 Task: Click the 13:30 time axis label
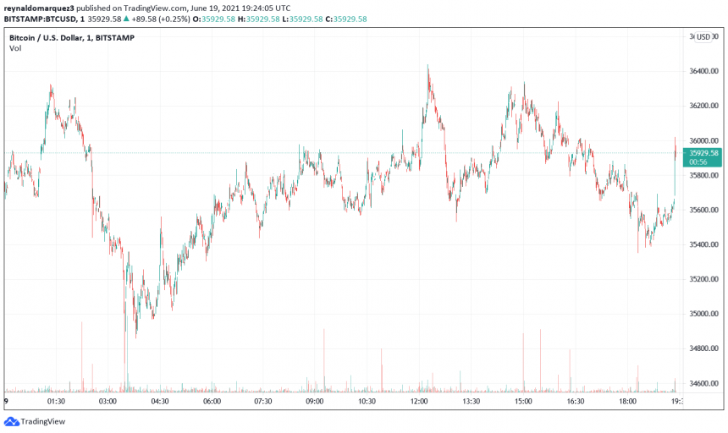471,402
